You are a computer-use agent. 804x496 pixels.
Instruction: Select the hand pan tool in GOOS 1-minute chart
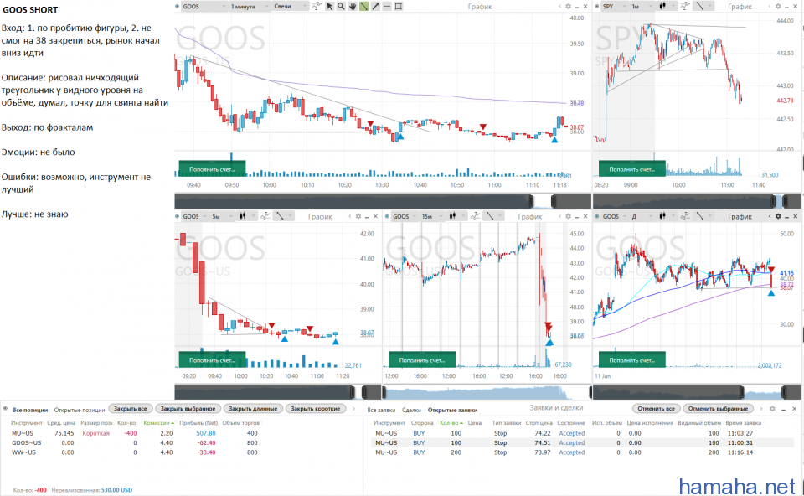[353, 6]
